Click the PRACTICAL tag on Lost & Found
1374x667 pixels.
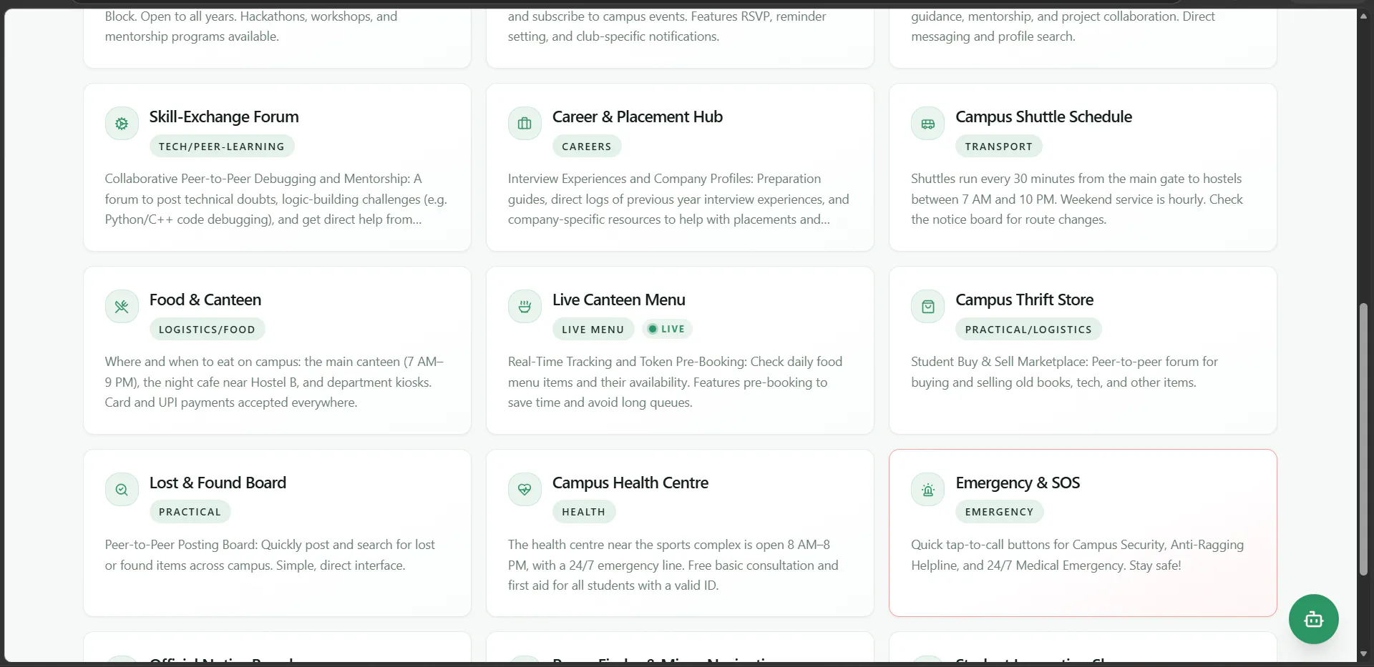[190, 512]
